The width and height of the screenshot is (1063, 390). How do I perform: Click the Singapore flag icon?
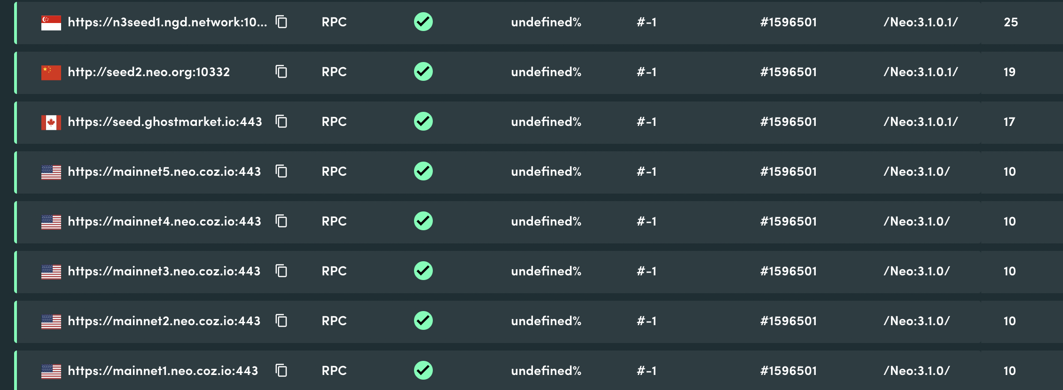point(52,21)
